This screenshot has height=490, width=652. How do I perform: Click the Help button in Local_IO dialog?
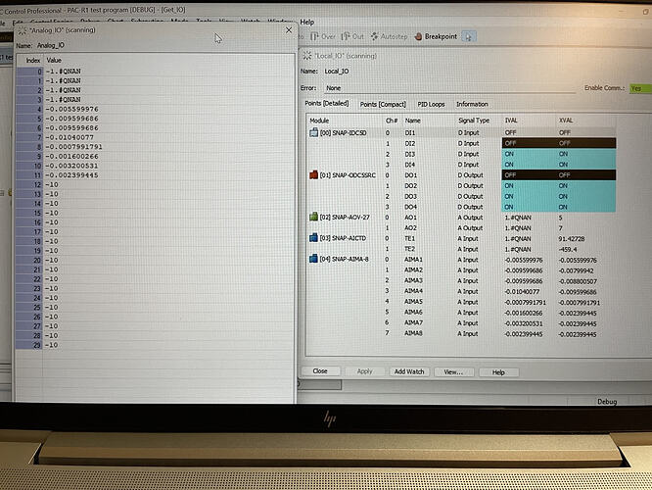pyautogui.click(x=498, y=372)
